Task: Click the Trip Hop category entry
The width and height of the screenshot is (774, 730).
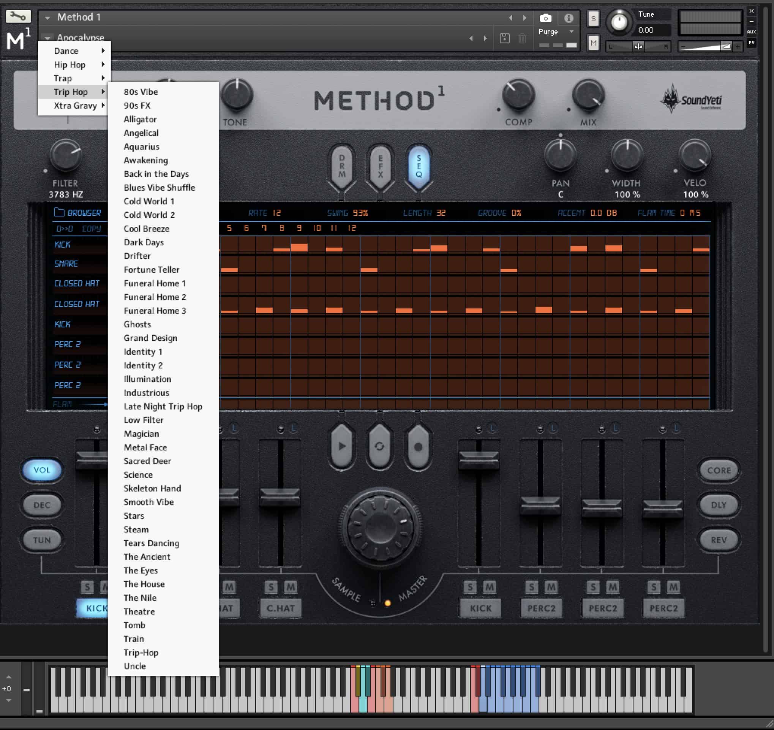Action: [74, 92]
